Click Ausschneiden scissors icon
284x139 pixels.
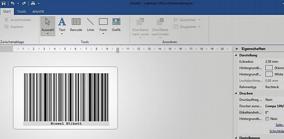(x=6, y=20)
